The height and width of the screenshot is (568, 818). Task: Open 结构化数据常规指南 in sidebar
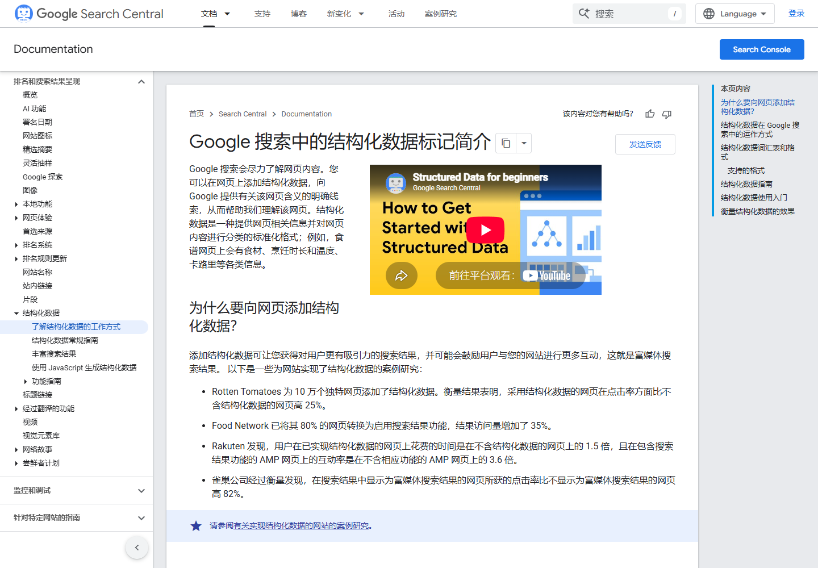tap(65, 341)
